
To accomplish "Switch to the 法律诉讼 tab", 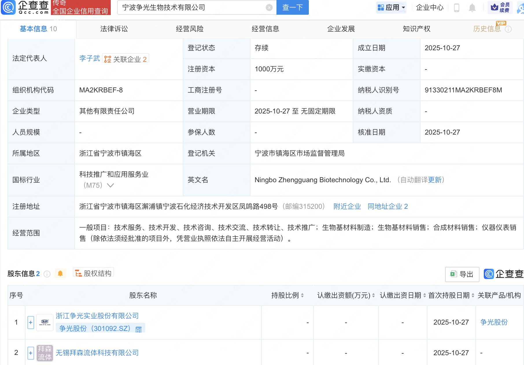I will 114,29.
